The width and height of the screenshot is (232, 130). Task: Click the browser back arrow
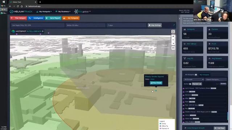pyautogui.click(x=10, y=6)
